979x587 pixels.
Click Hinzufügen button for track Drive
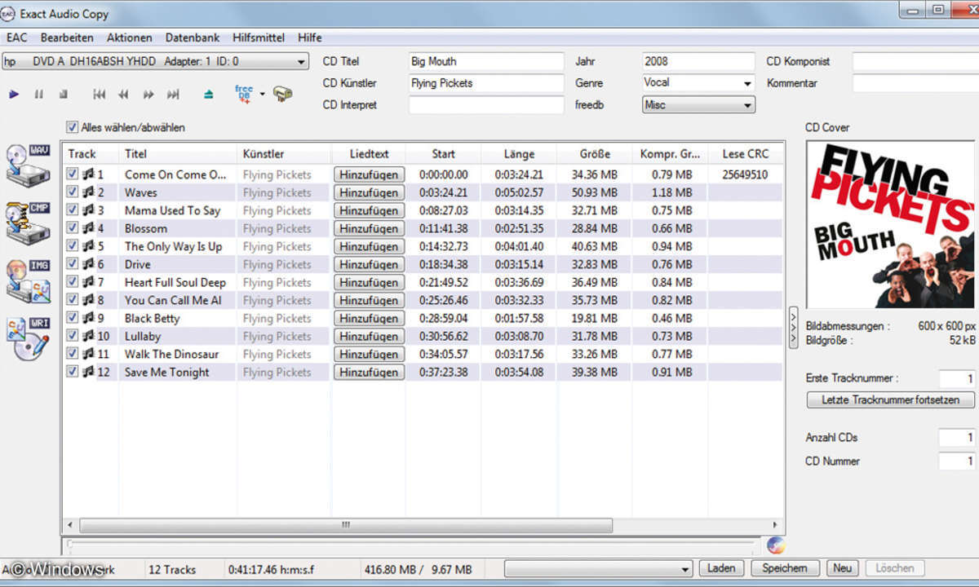coord(369,264)
